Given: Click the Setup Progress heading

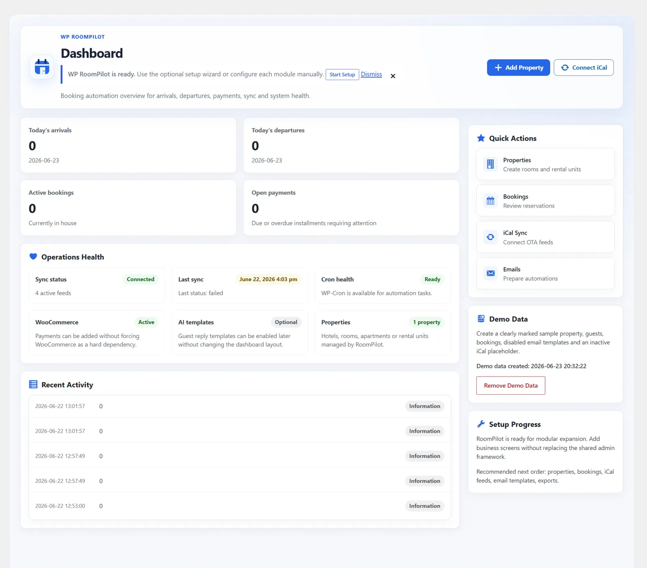Looking at the screenshot, I should 515,424.
